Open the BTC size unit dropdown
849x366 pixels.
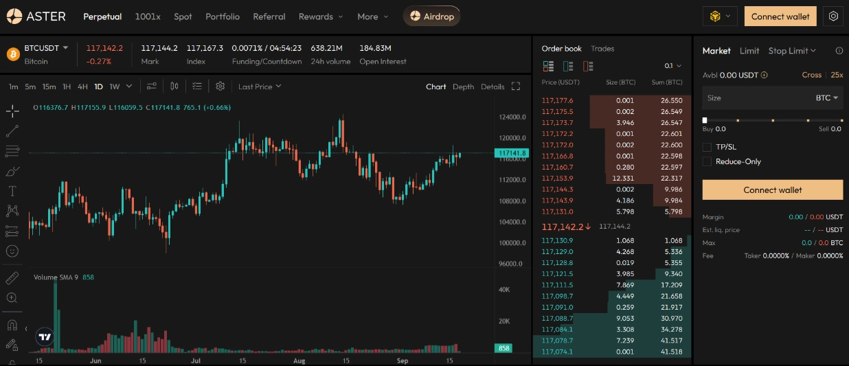[827, 98]
